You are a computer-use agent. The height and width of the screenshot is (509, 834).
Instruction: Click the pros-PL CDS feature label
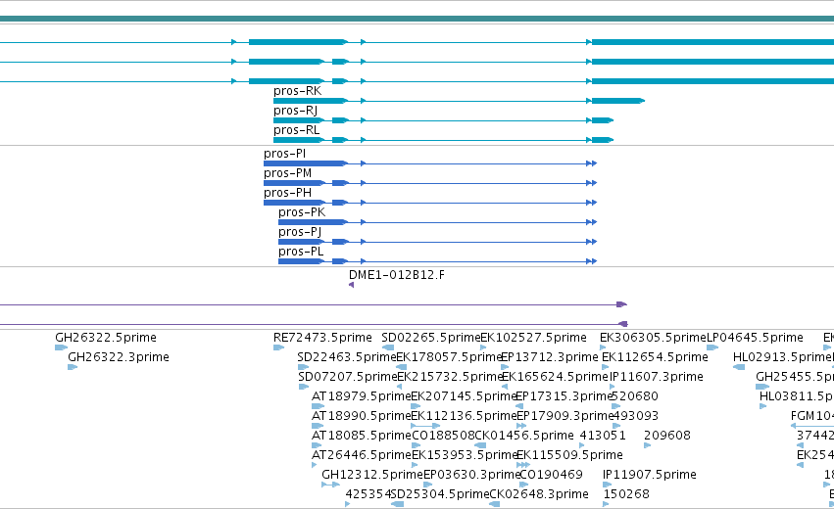[x=301, y=252]
